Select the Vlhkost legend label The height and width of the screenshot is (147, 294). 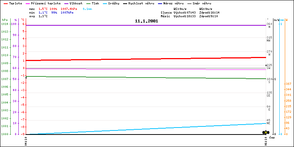point(76,3)
